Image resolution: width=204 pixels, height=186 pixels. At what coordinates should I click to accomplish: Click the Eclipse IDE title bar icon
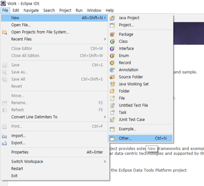pos(3,3)
